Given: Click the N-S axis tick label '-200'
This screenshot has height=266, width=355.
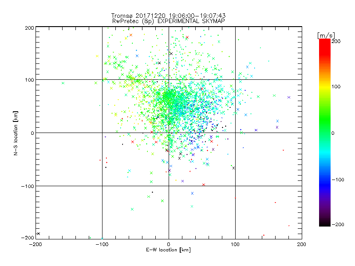Looking at the screenshot, I should 28,238.
